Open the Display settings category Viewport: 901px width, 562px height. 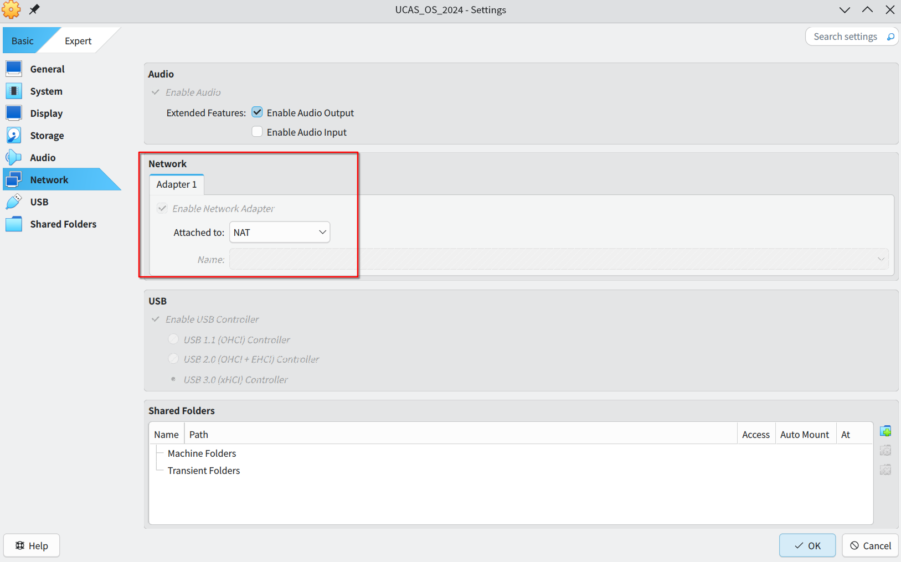click(x=47, y=113)
